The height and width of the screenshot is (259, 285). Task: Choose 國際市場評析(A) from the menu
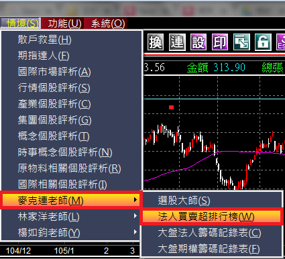[x=72, y=72]
